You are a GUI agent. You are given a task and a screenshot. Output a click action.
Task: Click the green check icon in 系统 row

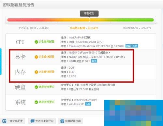coord(36,102)
